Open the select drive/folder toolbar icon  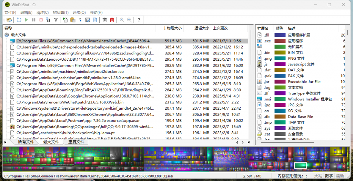[9, 20]
